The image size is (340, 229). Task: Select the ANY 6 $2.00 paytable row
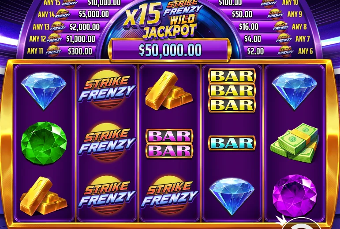pyautogui.click(x=280, y=51)
